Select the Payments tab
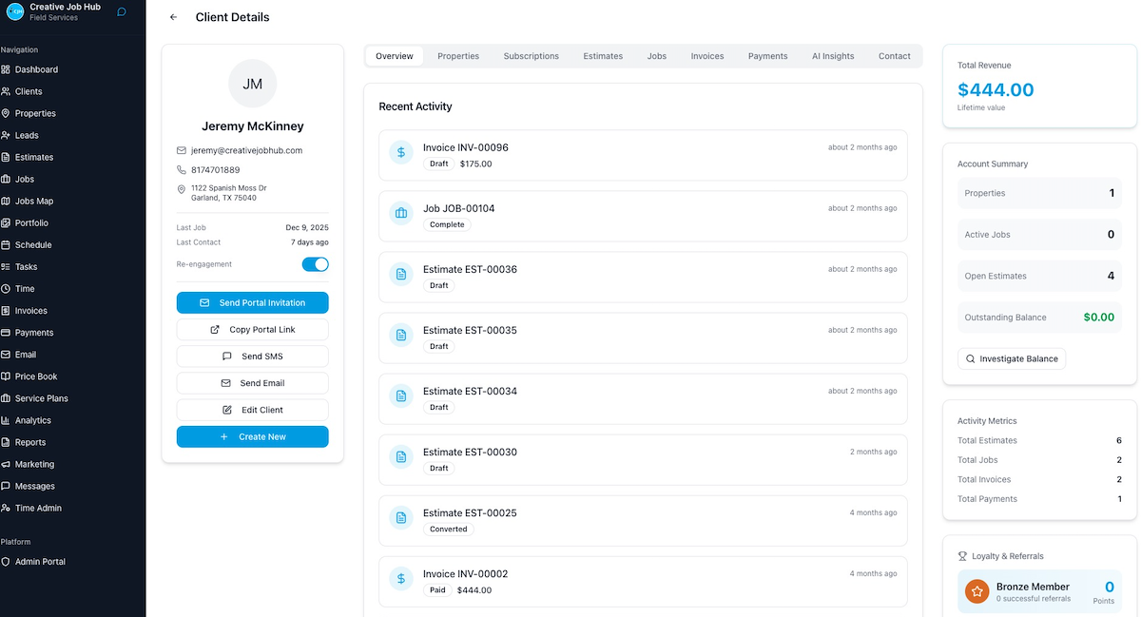Viewport: 1141px width, 617px height. point(767,56)
